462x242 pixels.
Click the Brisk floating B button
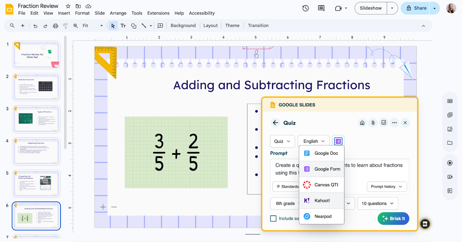coord(425,224)
